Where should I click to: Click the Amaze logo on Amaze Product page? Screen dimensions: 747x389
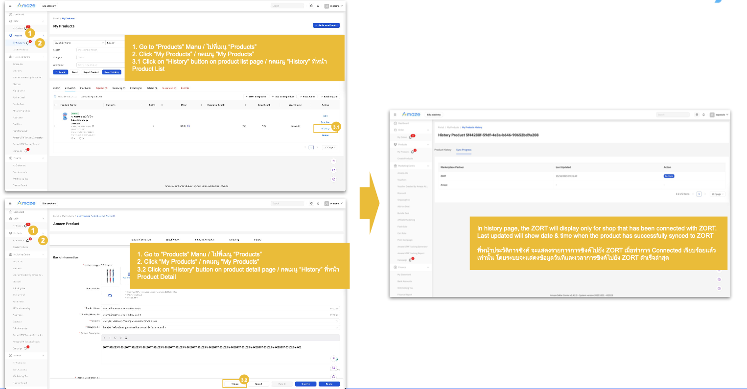26,203
